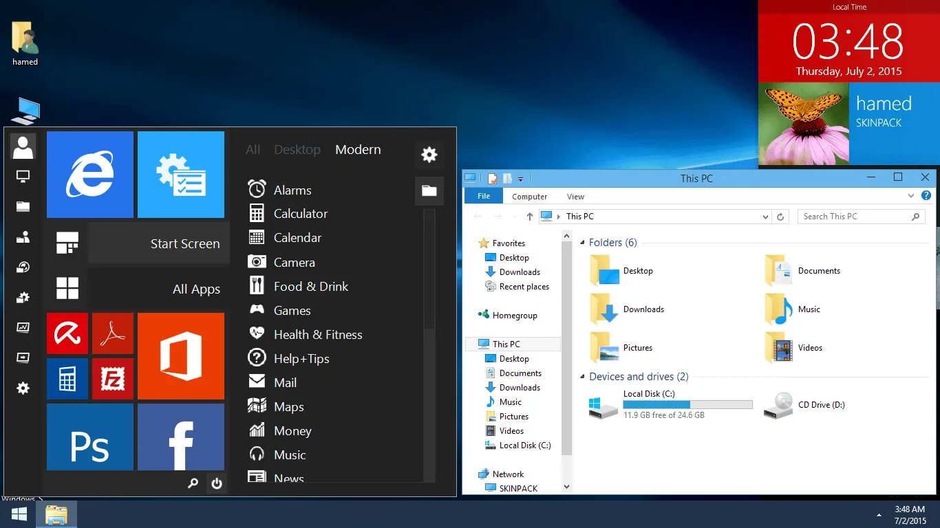
Task: Open the blue calculator tile
Action: [x=67, y=379]
